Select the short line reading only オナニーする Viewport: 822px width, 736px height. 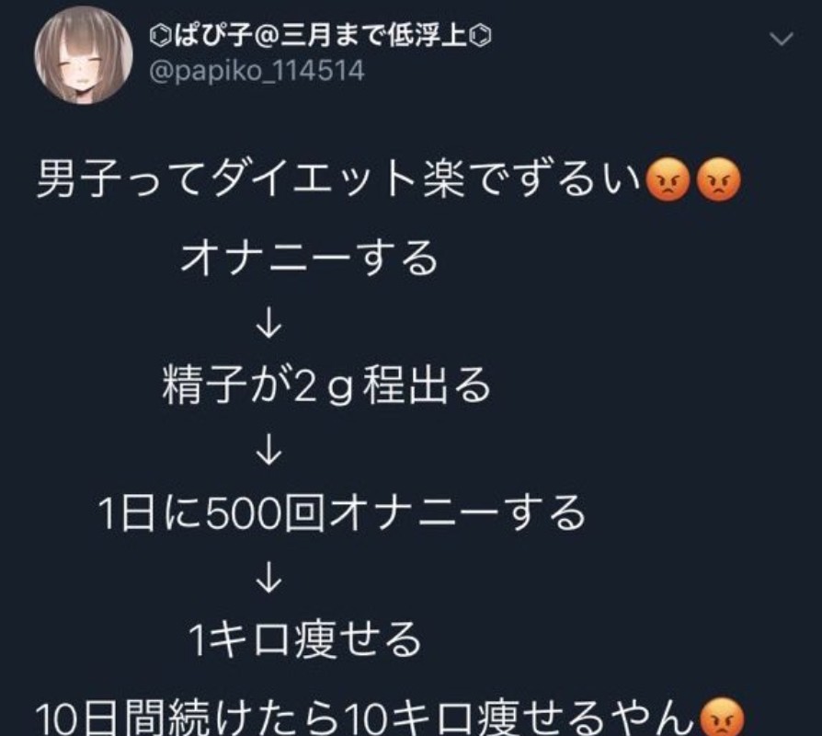point(309,259)
